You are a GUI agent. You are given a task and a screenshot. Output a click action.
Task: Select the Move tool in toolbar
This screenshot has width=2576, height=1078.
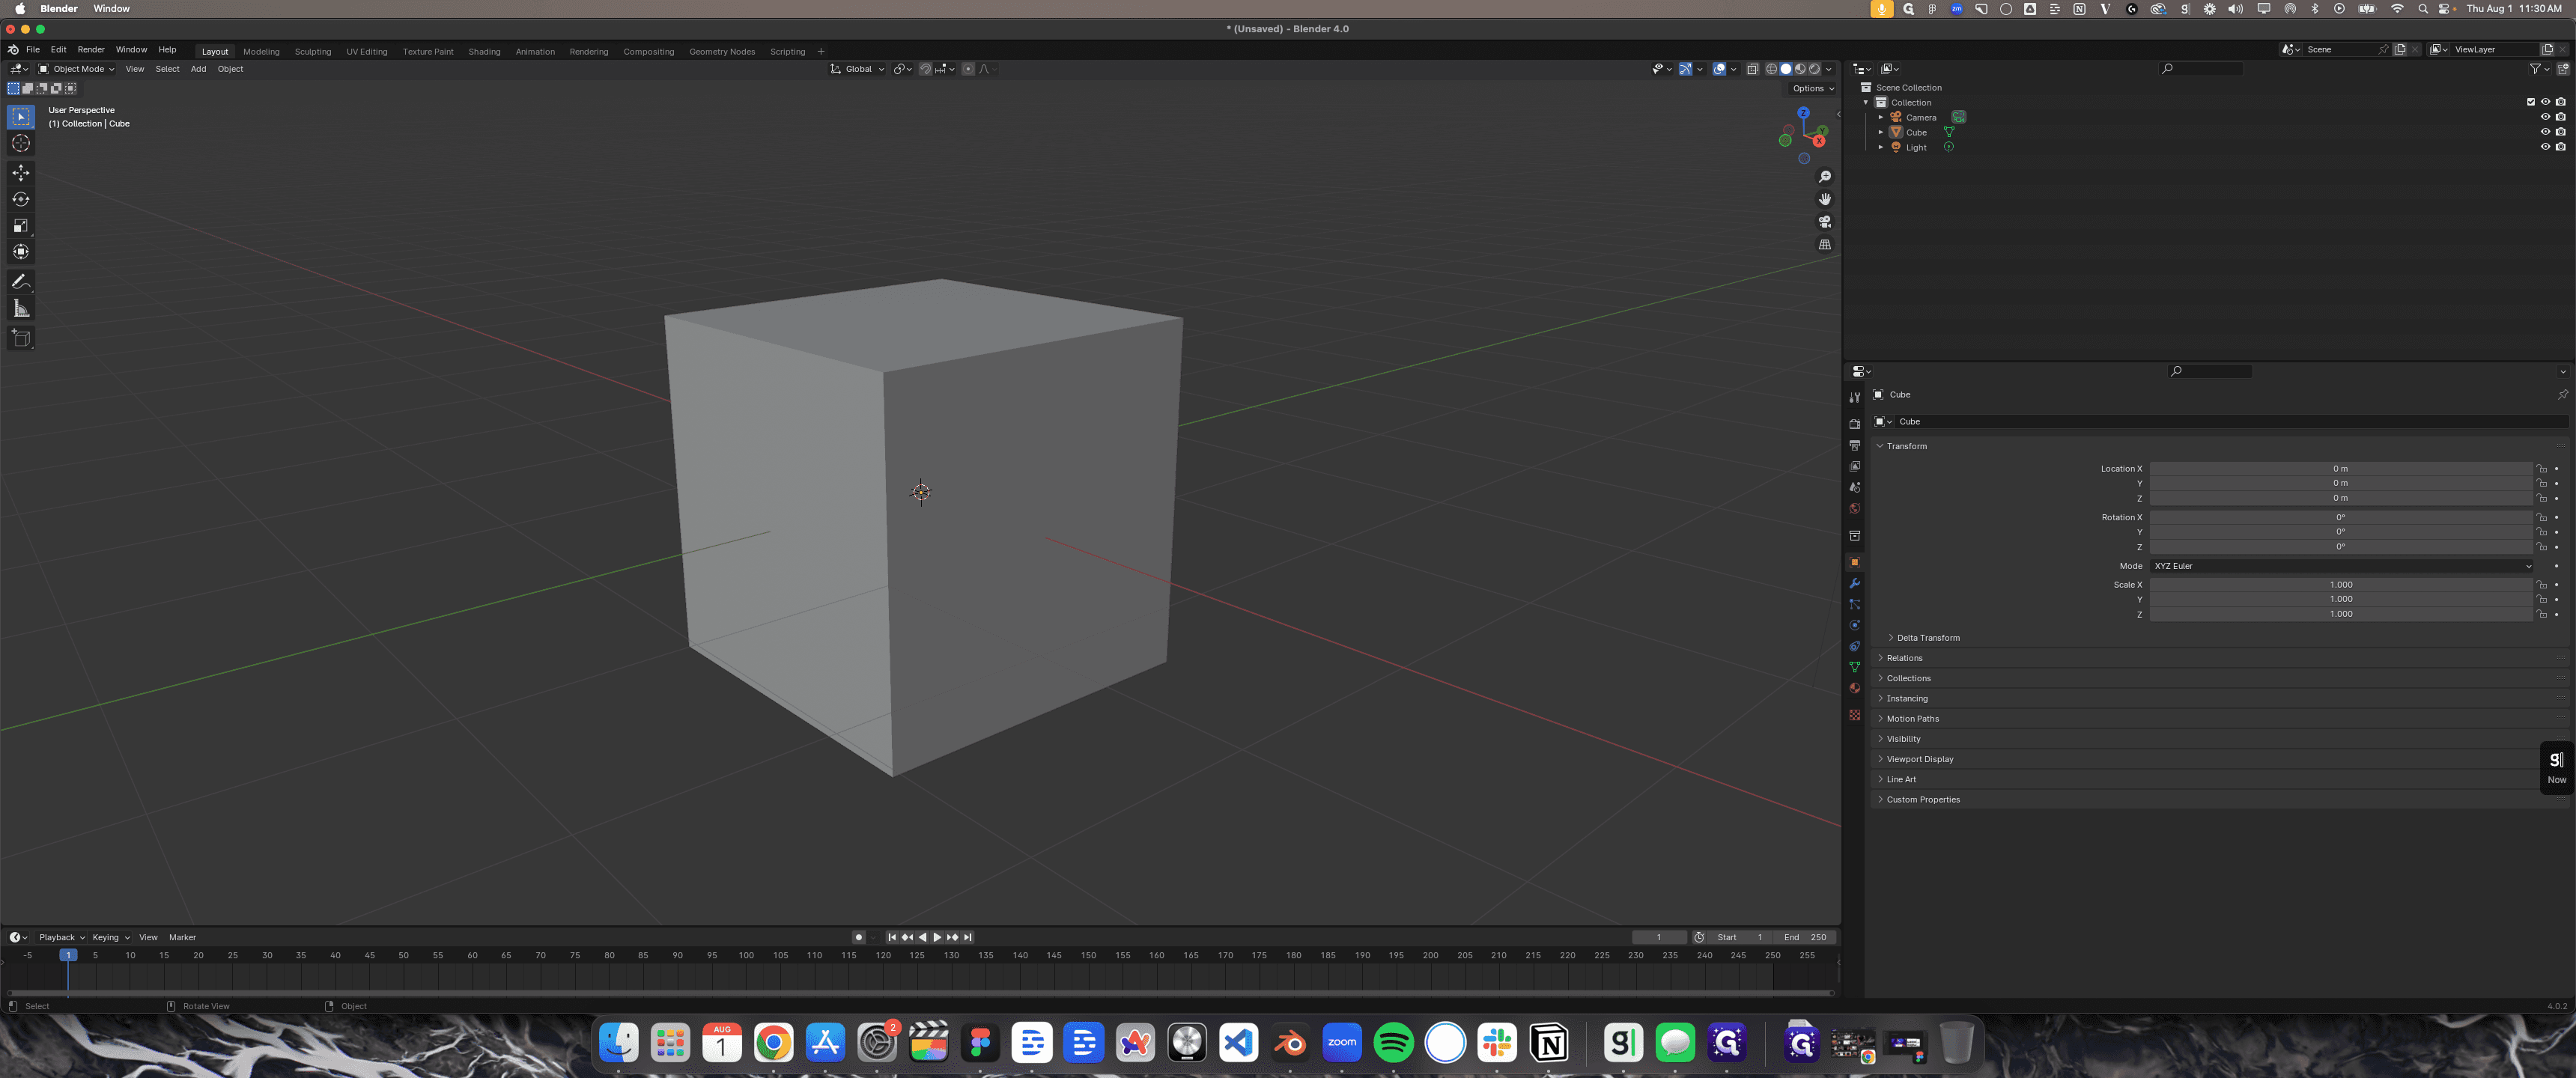(21, 173)
